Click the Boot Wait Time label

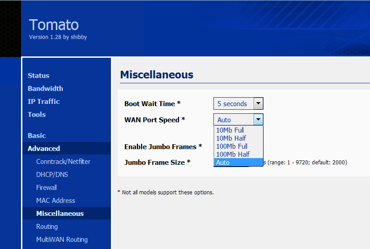point(153,104)
